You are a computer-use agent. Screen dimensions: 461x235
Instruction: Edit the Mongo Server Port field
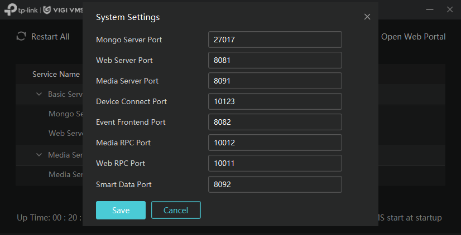click(x=275, y=40)
